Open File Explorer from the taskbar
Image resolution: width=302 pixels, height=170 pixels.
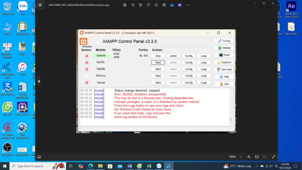(100, 166)
